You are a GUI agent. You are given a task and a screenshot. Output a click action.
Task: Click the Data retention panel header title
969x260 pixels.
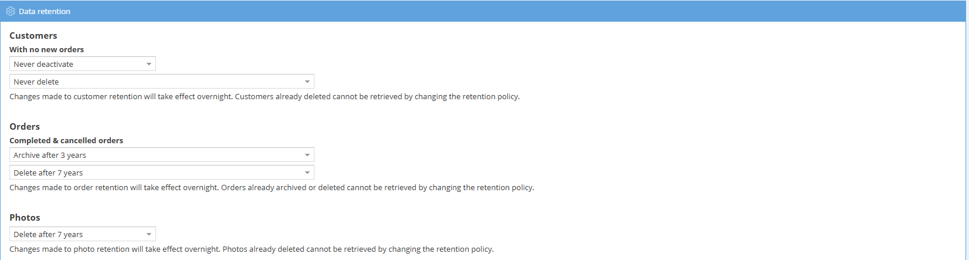click(x=45, y=11)
